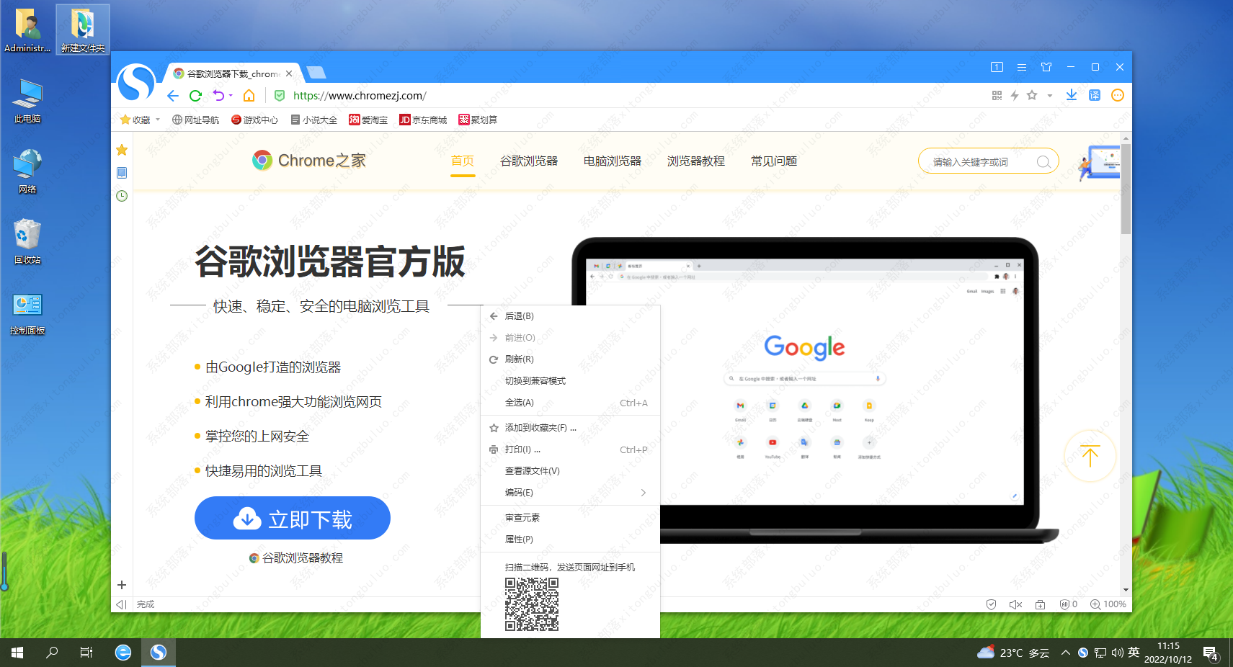
Task: Click the green security shield in address bar
Action: pos(280,96)
